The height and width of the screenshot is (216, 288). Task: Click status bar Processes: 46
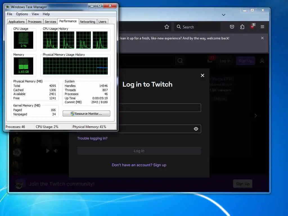click(15, 127)
